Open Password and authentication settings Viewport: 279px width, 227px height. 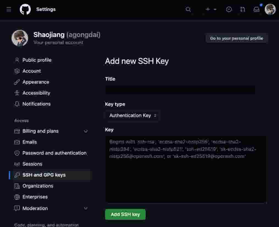coord(54,153)
